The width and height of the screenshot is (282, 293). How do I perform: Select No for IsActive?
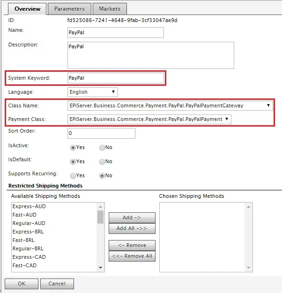click(102, 148)
